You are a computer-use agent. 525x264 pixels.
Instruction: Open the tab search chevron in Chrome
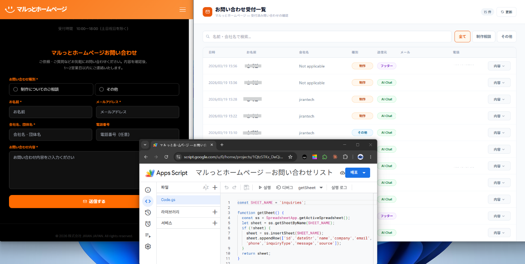(x=145, y=145)
